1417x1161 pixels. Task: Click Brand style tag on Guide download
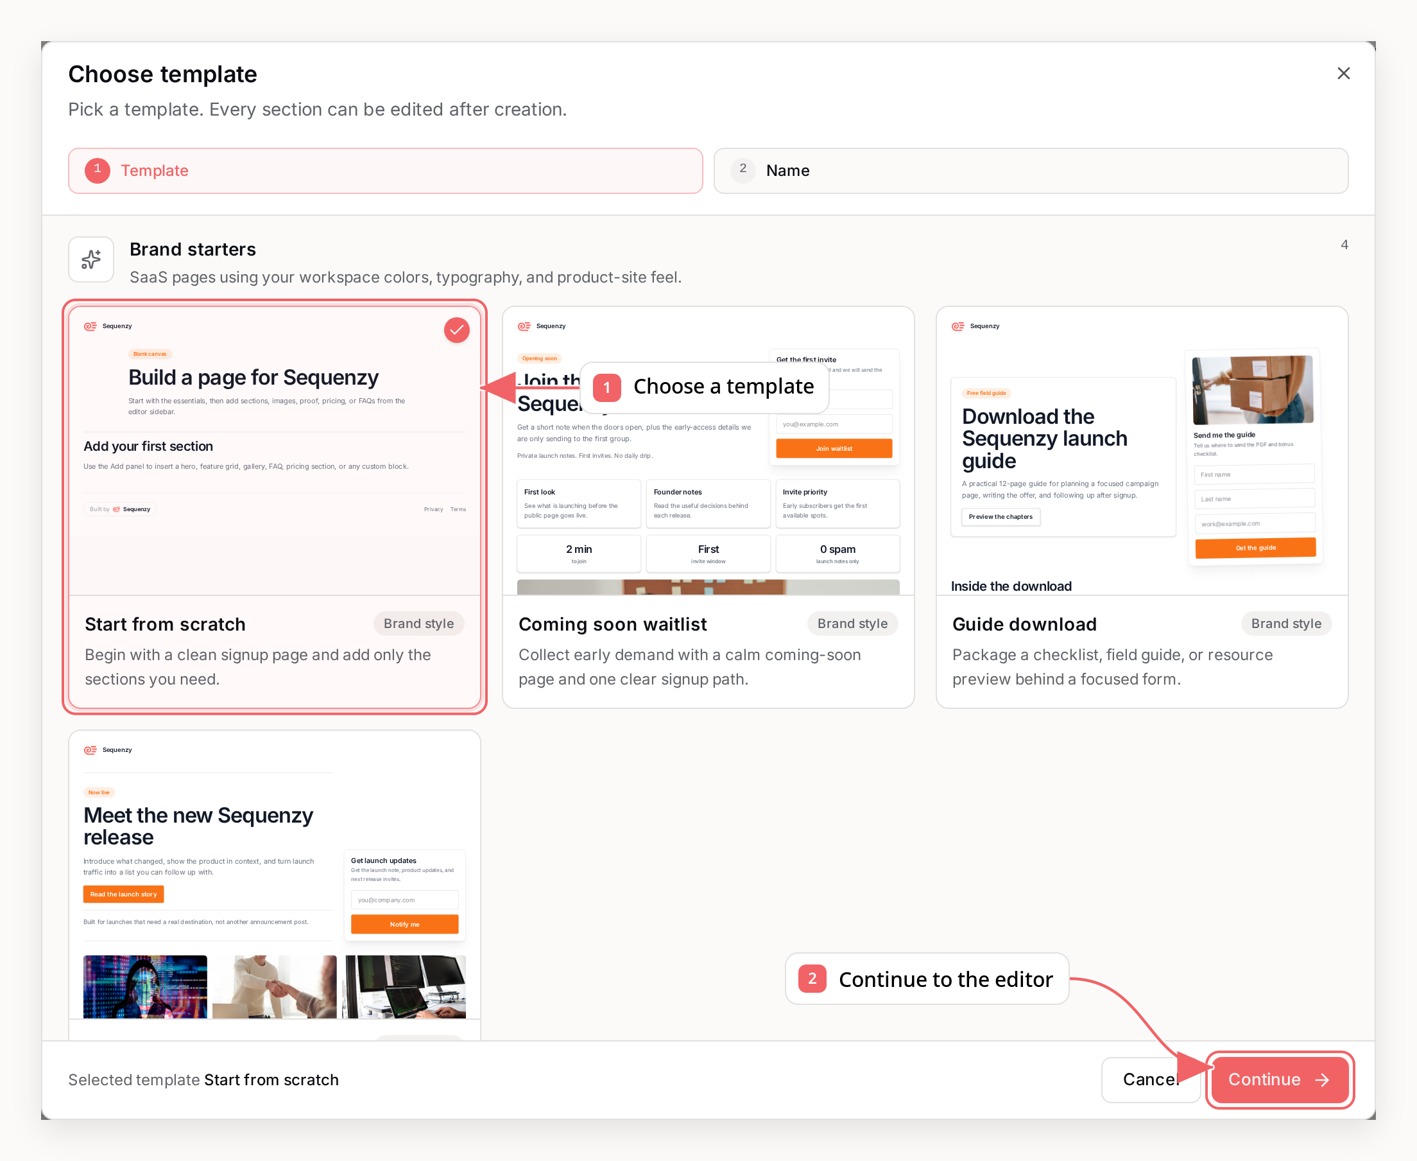tap(1286, 624)
